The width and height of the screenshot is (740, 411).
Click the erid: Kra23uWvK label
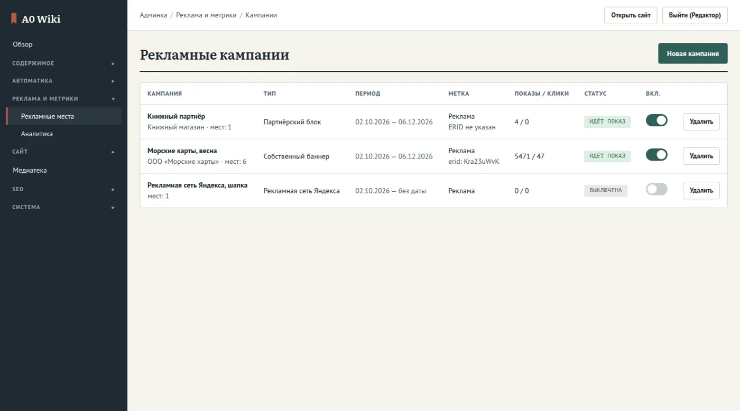[474, 161]
